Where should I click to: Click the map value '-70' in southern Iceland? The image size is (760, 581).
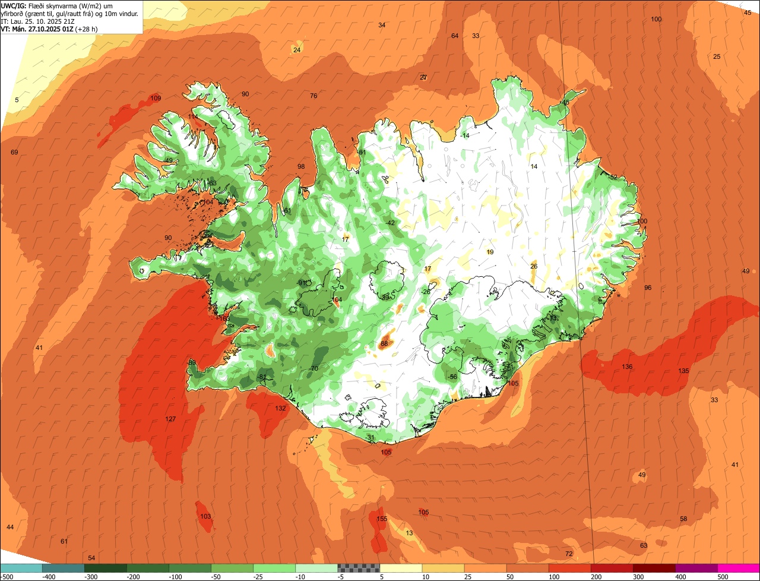click(x=314, y=368)
